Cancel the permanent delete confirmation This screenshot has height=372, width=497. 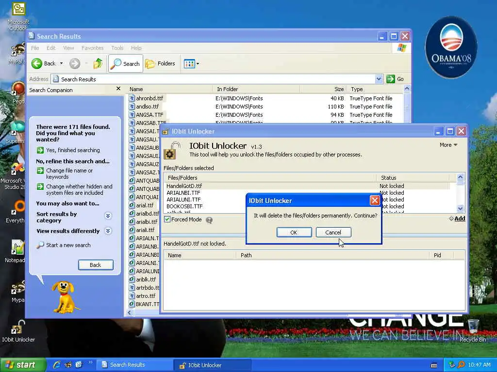tap(333, 232)
